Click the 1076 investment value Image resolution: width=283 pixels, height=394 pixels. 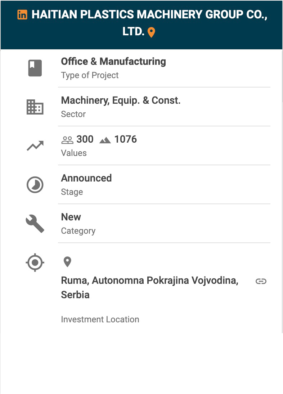coord(126,139)
